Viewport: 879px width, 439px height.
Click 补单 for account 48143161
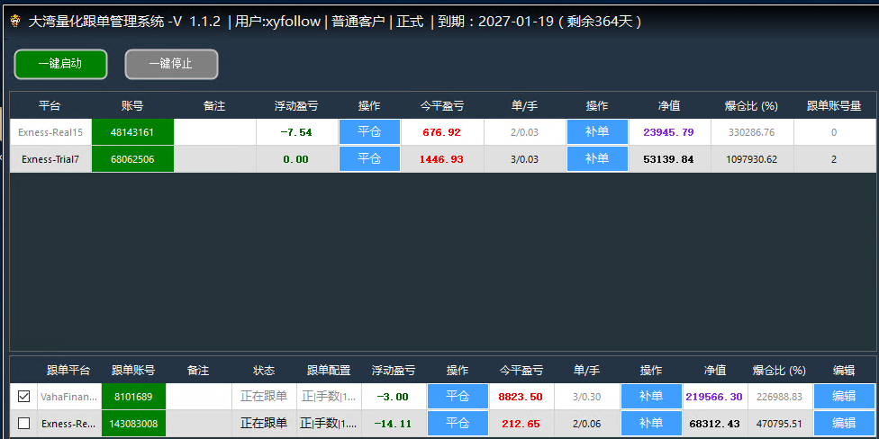pyautogui.click(x=597, y=132)
